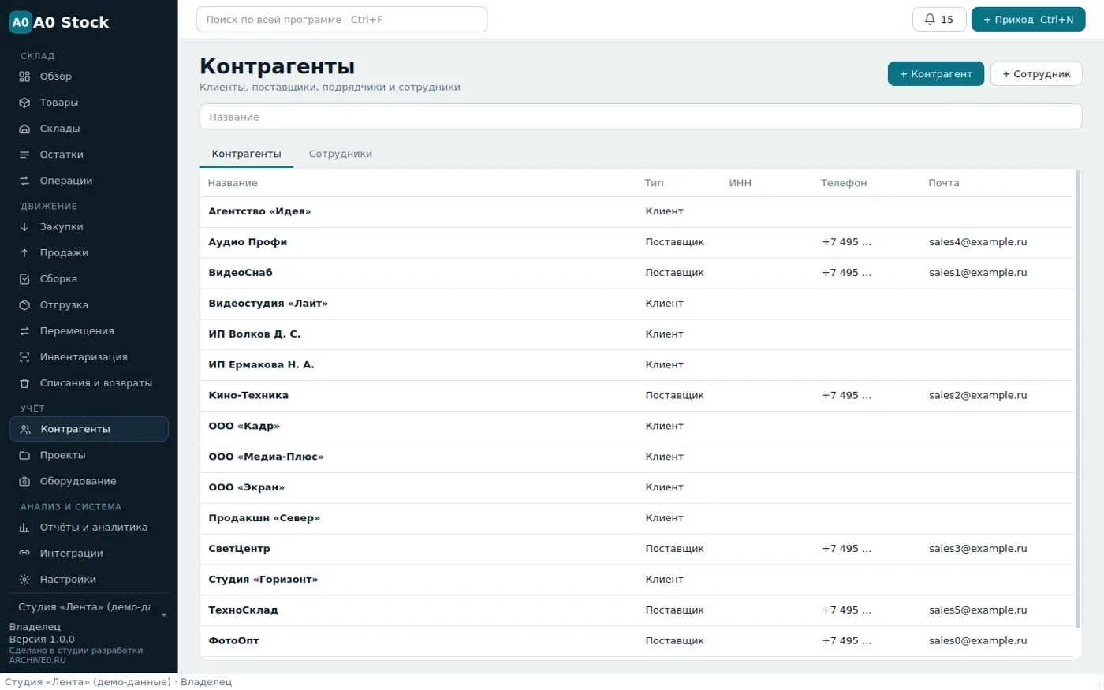Viewport: 1104px width, 690px height.
Task: Open the notifications bell showing 15
Action: (939, 20)
